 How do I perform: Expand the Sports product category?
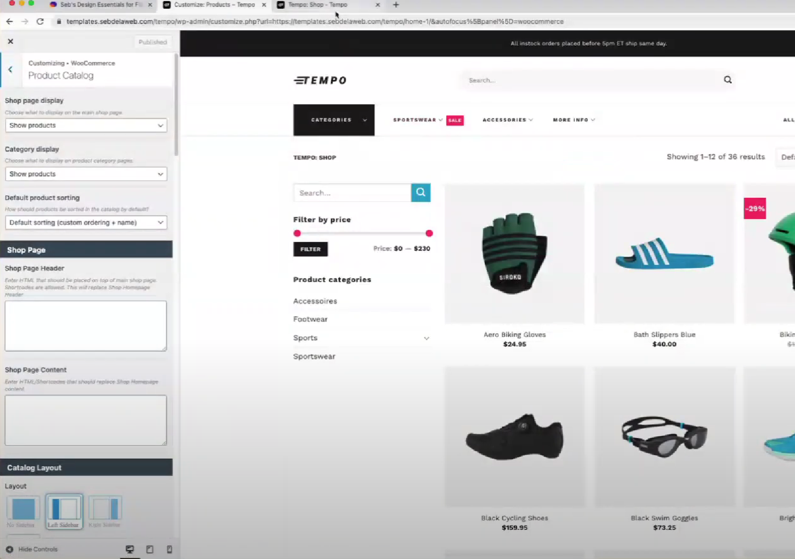(426, 338)
